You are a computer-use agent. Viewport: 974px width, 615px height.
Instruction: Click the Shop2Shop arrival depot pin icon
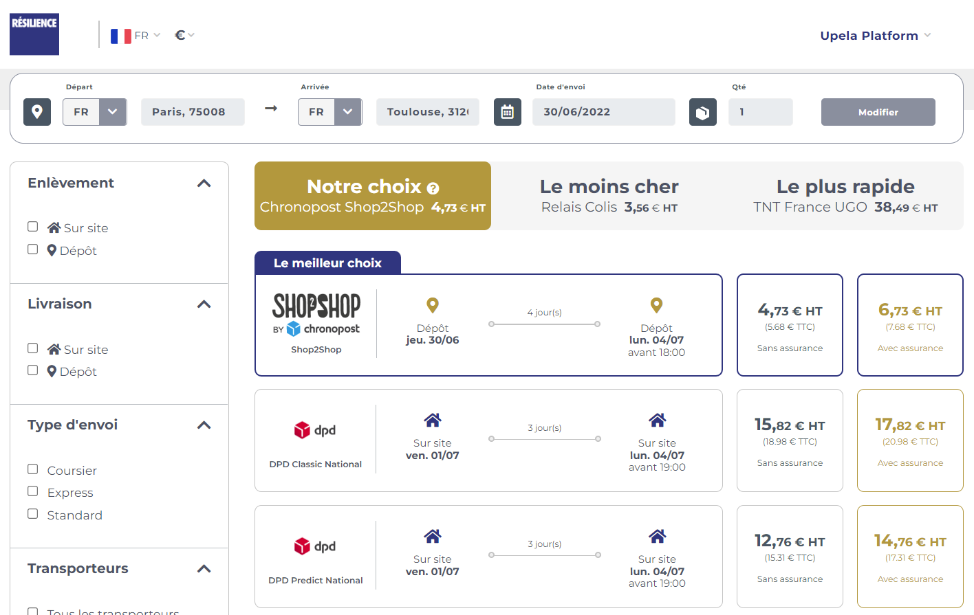tap(657, 305)
